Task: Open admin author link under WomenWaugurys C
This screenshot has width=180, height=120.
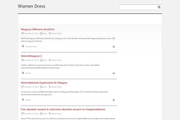Action: [45, 60]
